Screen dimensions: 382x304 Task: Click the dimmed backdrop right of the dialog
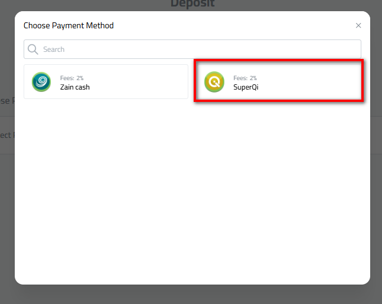[376, 177]
